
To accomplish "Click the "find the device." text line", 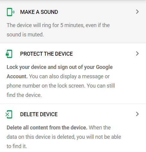I will coord(24,95).
